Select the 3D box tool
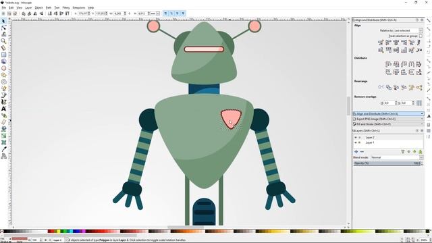The width and height of the screenshot is (432, 243). pos(3,61)
